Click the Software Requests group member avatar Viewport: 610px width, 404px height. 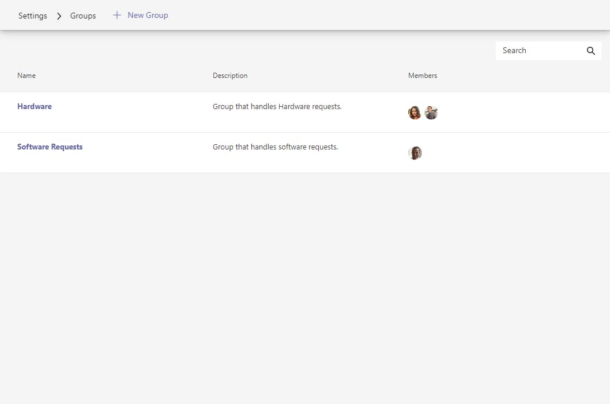tap(415, 153)
